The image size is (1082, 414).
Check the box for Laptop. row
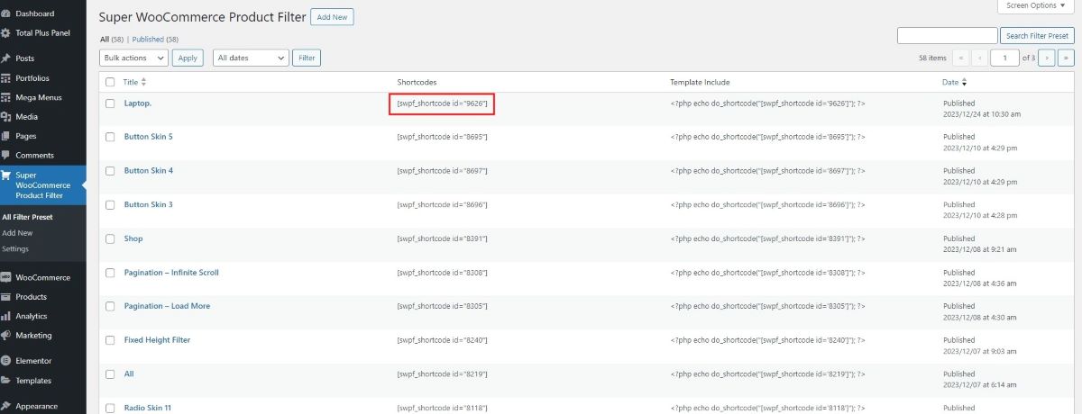click(x=110, y=103)
